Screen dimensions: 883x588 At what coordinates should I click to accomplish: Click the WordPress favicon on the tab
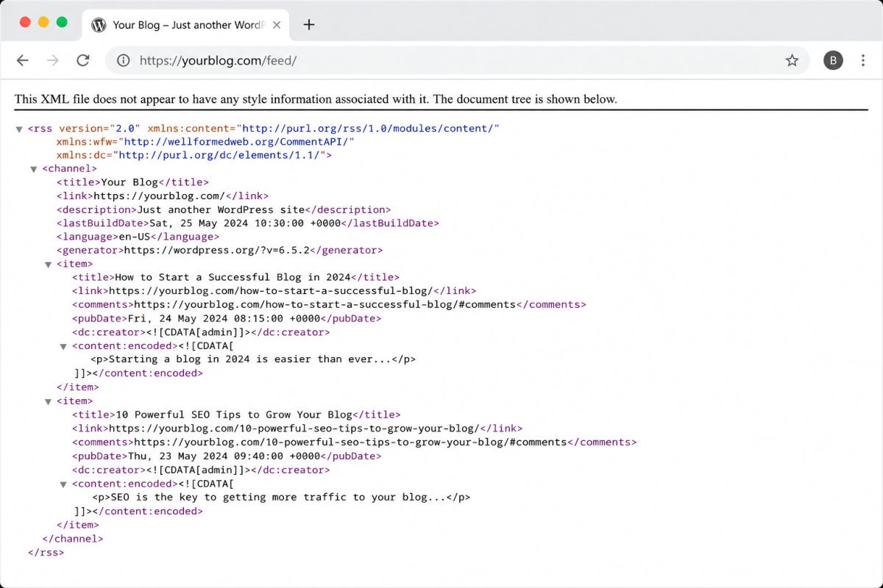click(x=99, y=25)
